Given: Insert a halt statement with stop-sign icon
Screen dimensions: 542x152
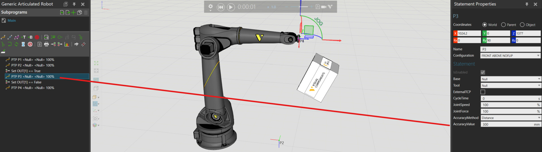Looking at the screenshot, I should pyautogui.click(x=30, y=44).
